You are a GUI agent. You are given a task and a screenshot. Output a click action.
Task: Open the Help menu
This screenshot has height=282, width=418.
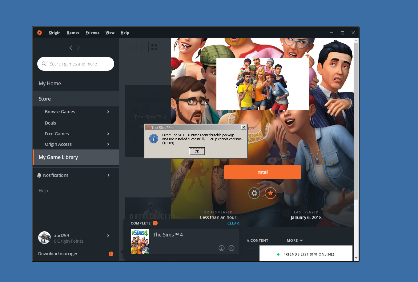tap(125, 33)
